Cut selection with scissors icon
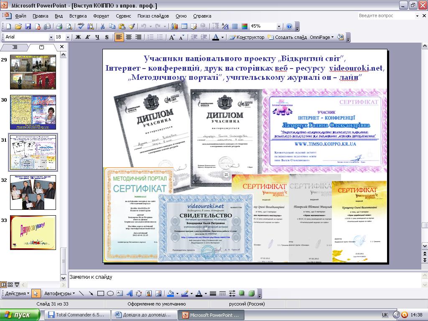Viewport: 428px width, 321px height. 103,26
